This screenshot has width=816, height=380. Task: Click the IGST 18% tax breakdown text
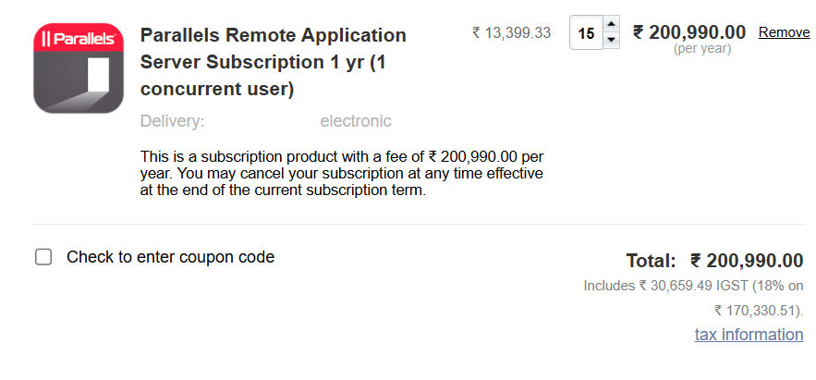tap(694, 299)
